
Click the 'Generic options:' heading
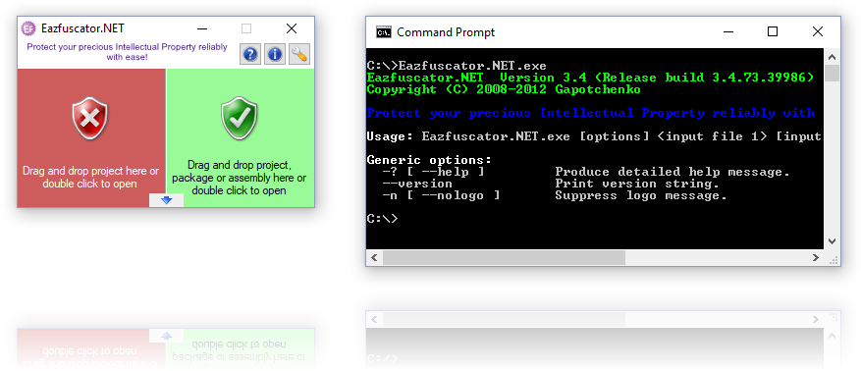pyautogui.click(x=429, y=160)
